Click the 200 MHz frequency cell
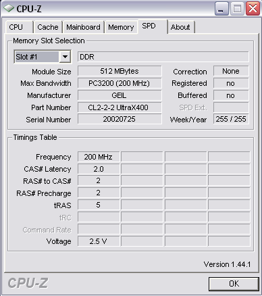The width and height of the screenshot is (262, 296). tap(99, 157)
